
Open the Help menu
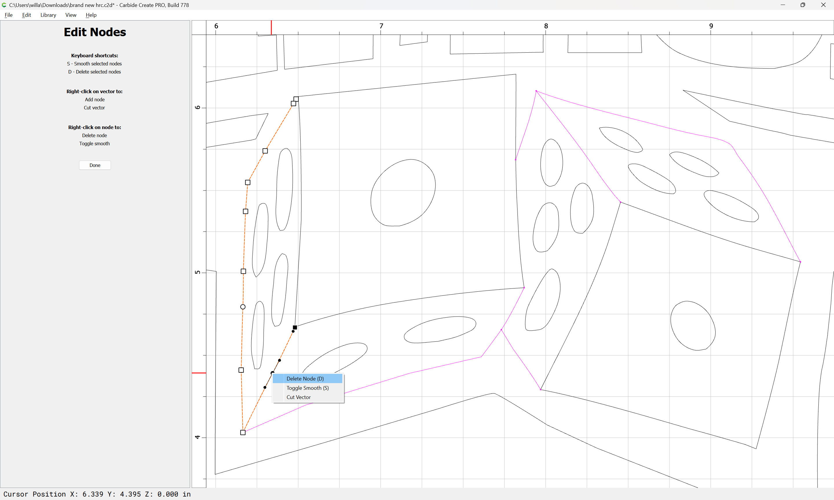coord(91,15)
